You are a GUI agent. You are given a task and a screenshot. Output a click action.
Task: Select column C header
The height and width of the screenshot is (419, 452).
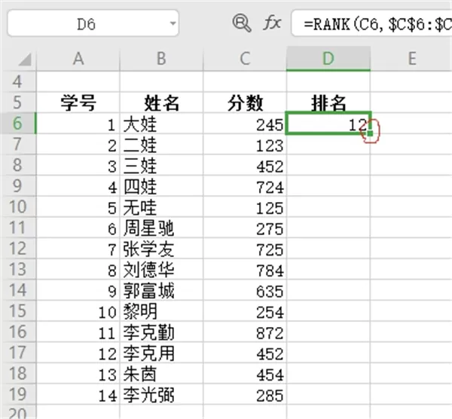pos(245,59)
